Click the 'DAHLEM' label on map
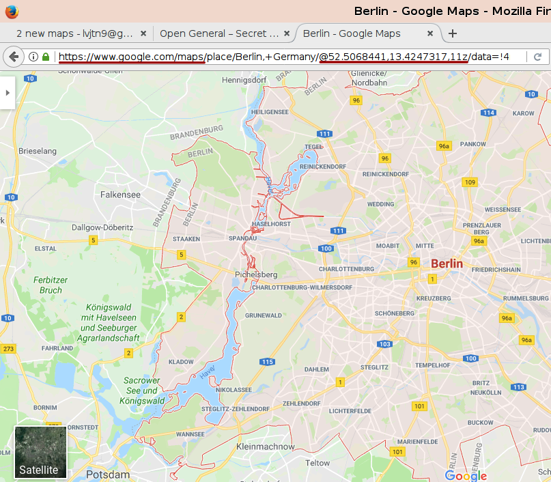 click(317, 369)
